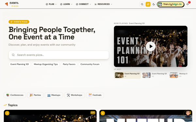This screenshot has height=122, width=196.
Task: Open topic card number 2
Action: point(146,116)
